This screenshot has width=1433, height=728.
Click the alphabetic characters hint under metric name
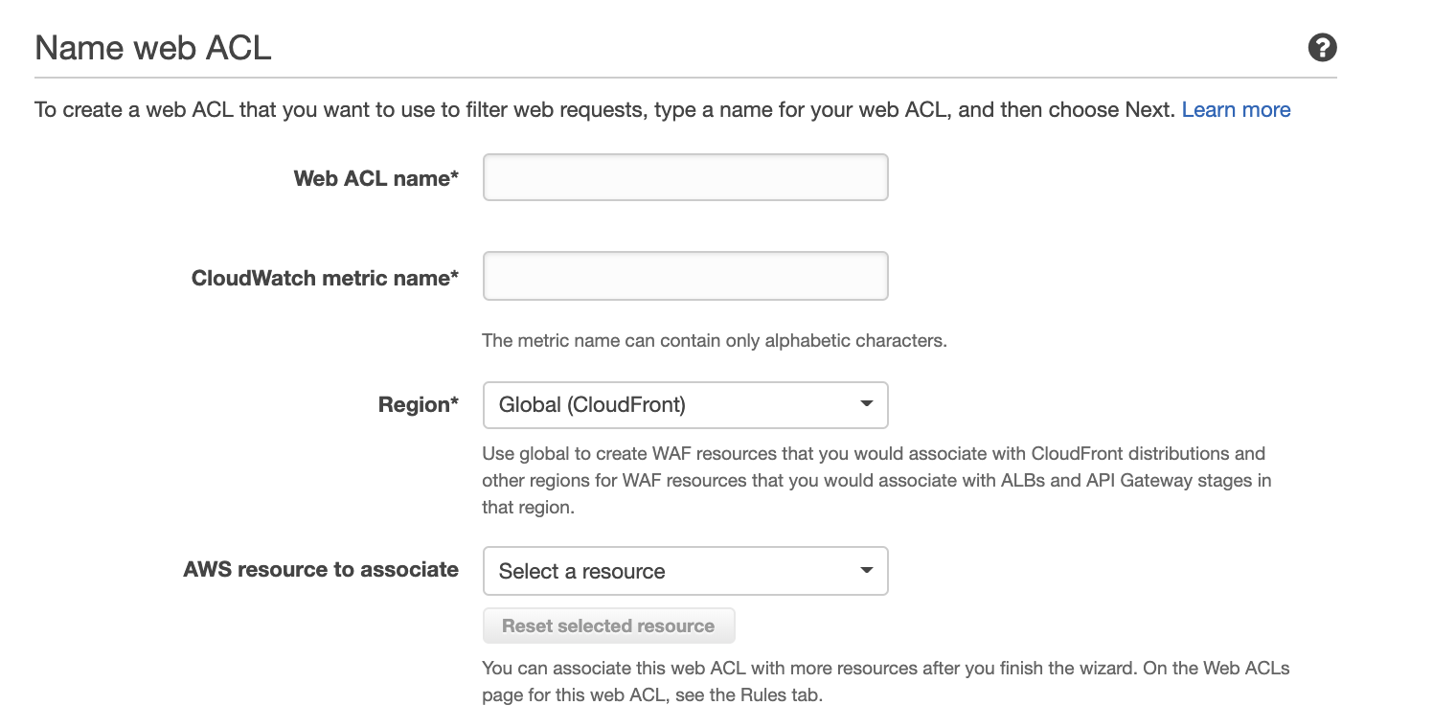pyautogui.click(x=714, y=340)
